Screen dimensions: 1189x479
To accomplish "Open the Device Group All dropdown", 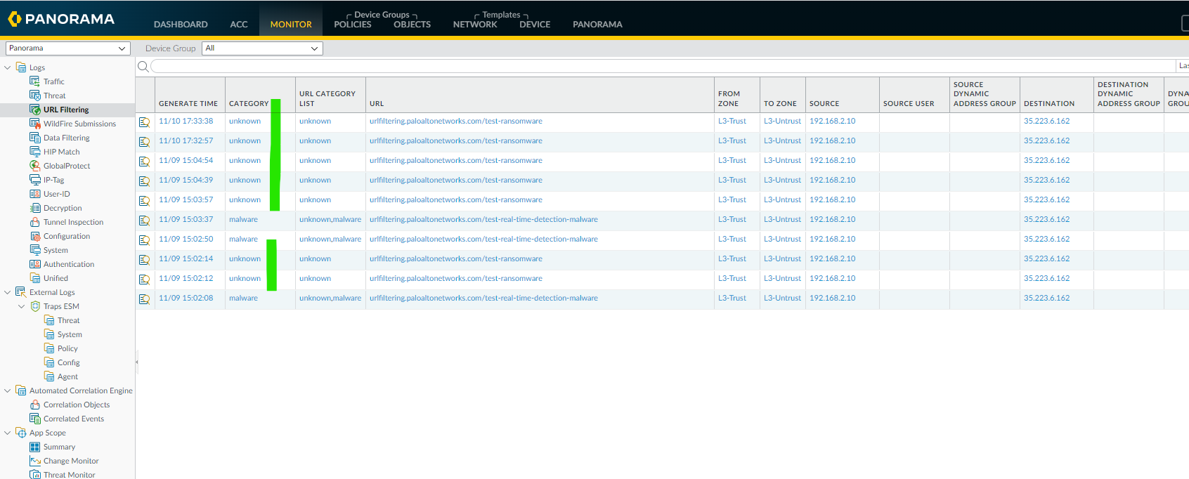I will [x=261, y=48].
